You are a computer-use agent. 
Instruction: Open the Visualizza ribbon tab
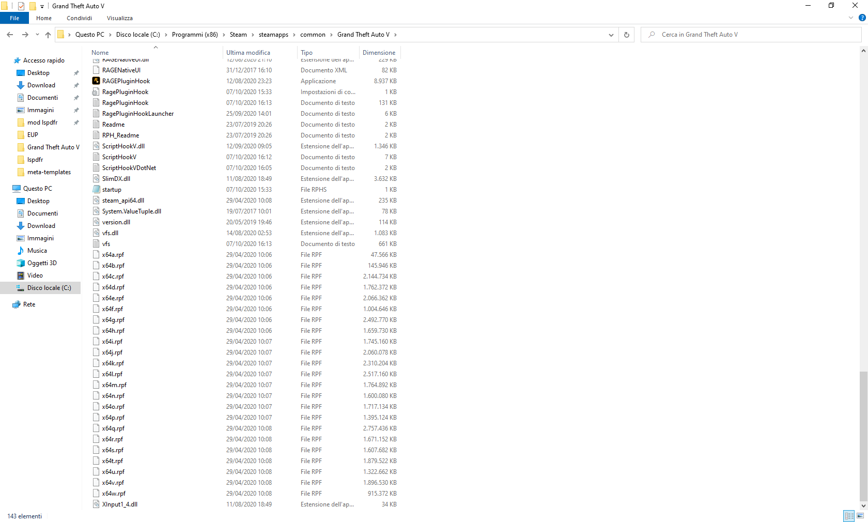point(120,18)
